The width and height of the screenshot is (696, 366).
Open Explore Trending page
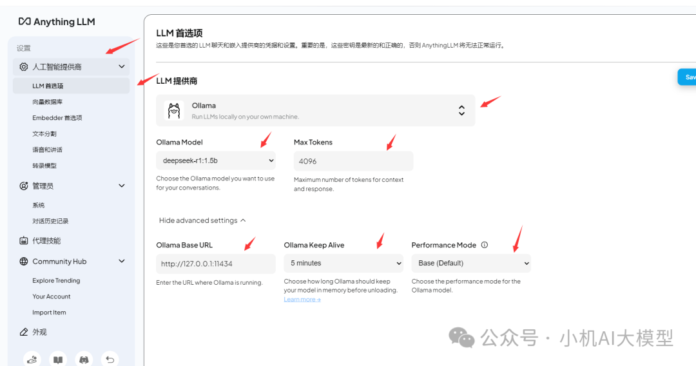(56, 280)
